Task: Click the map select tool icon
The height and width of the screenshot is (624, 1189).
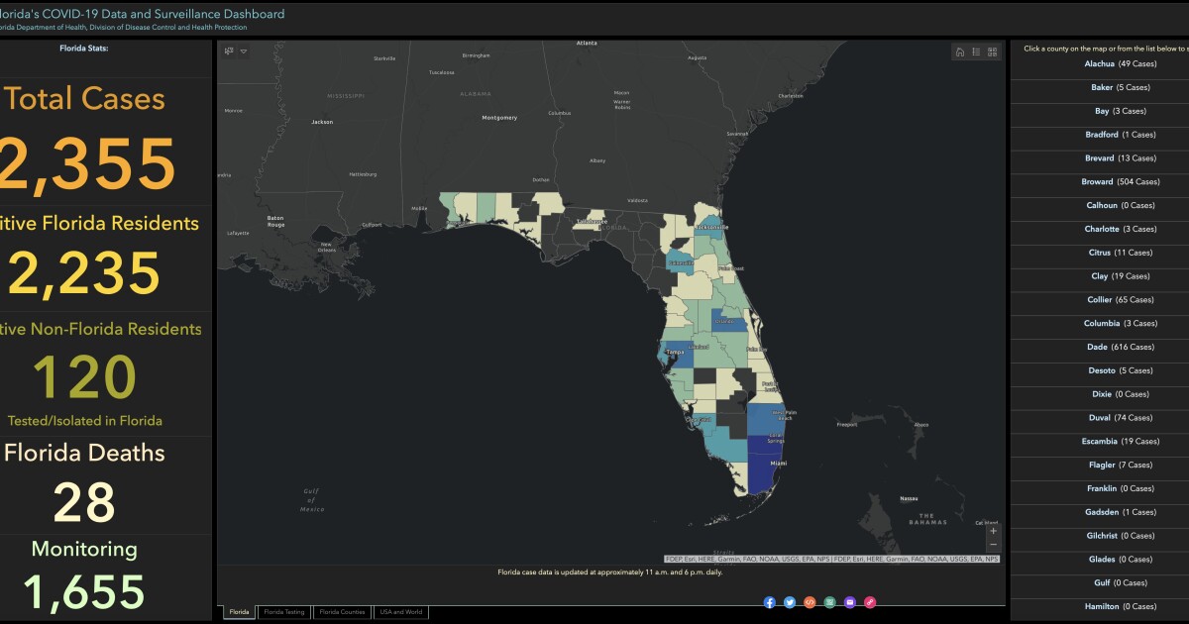Action: pyautogui.click(x=230, y=51)
